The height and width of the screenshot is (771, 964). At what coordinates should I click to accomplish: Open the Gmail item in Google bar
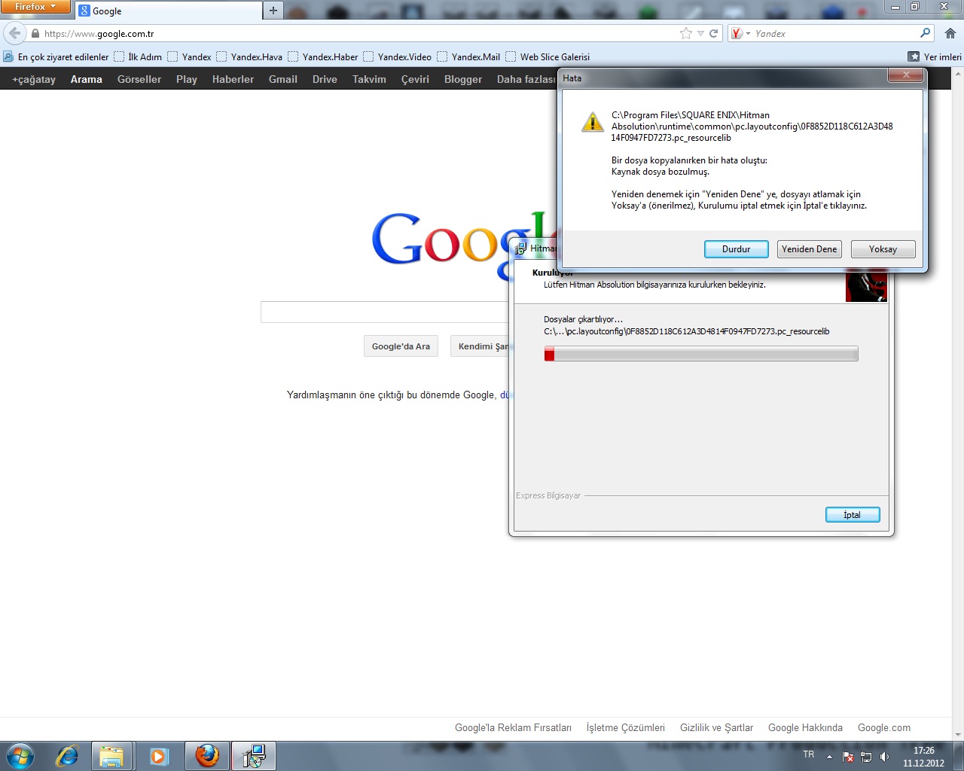(x=282, y=79)
